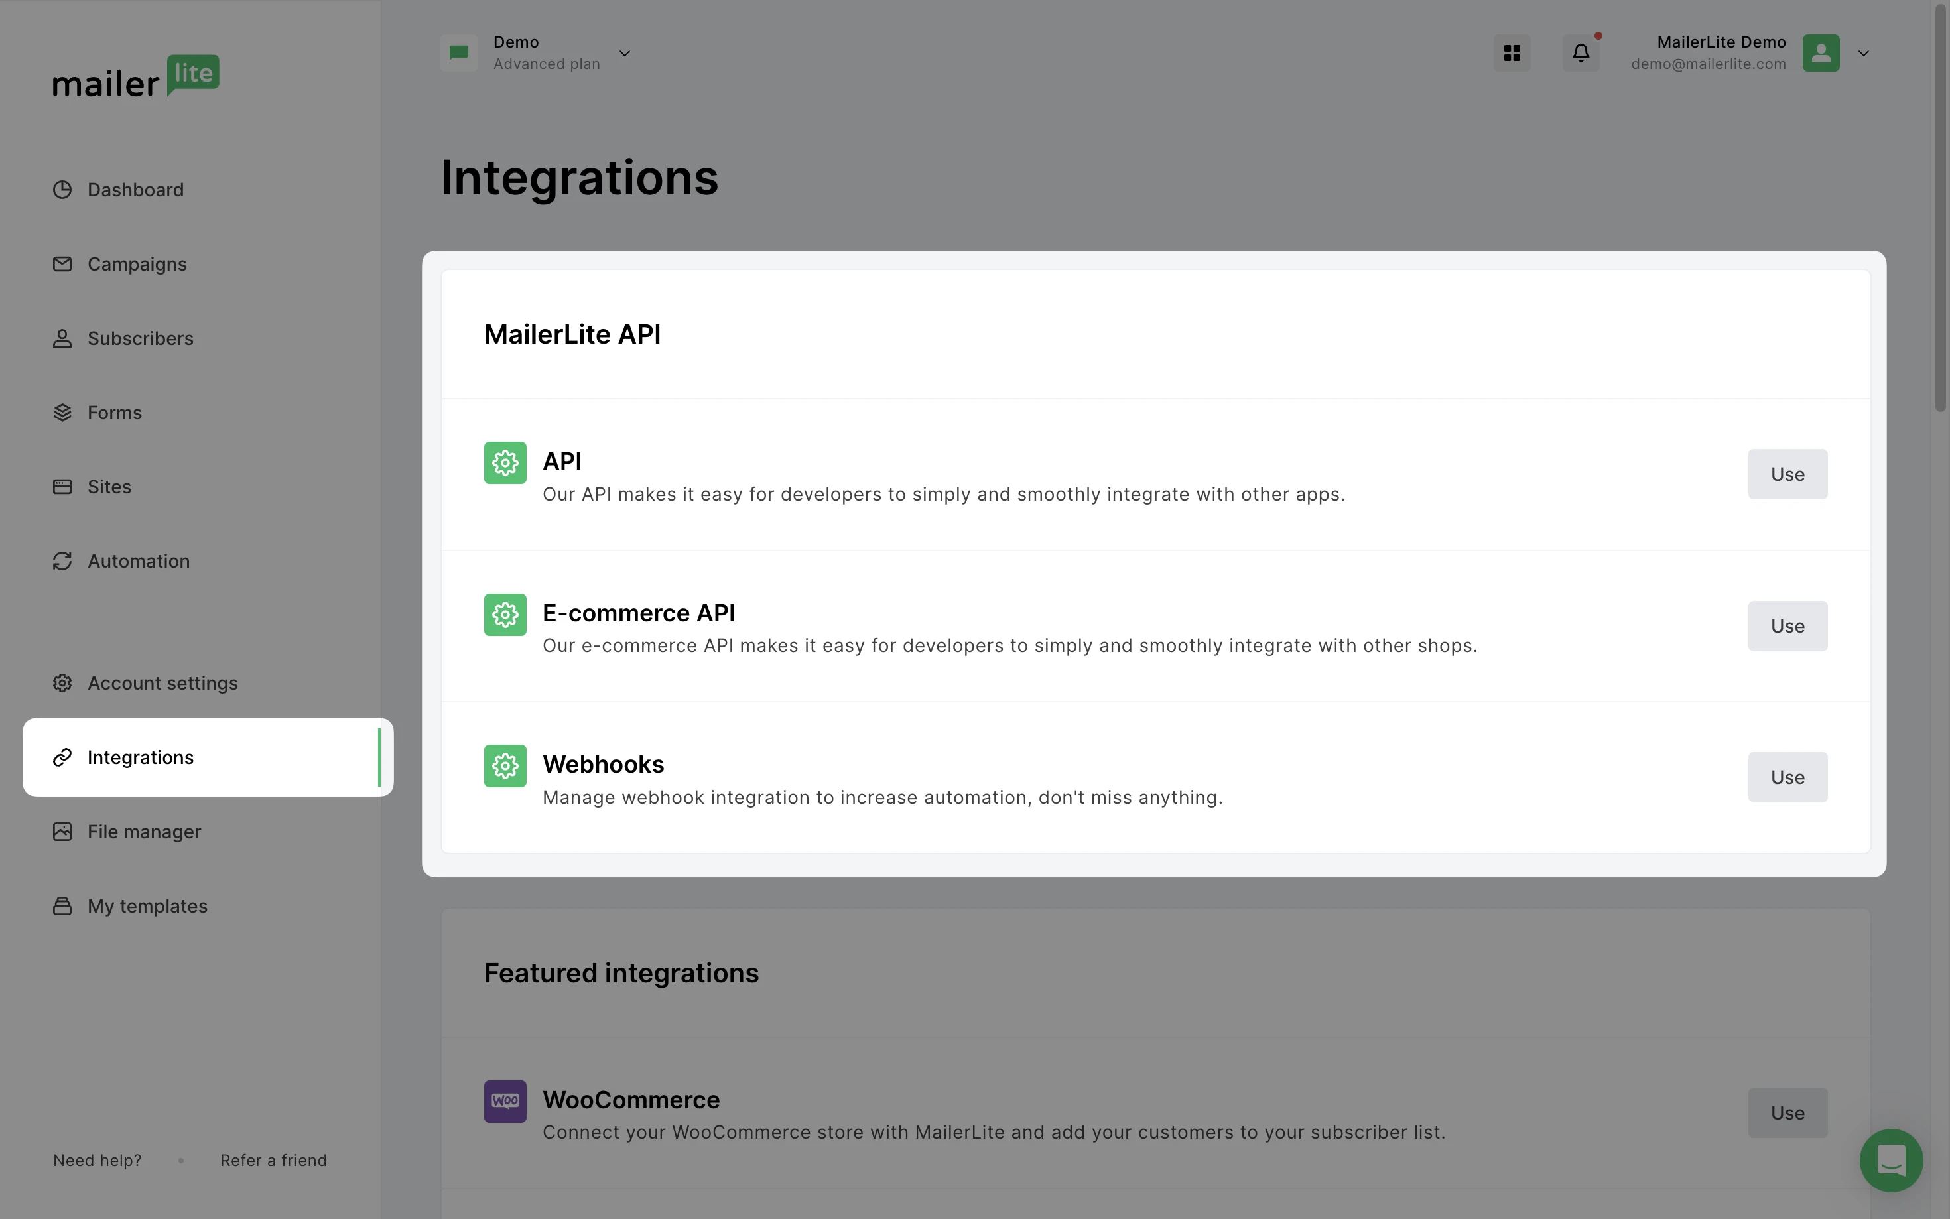
Task: Click the Forms layers icon
Action: coord(63,412)
